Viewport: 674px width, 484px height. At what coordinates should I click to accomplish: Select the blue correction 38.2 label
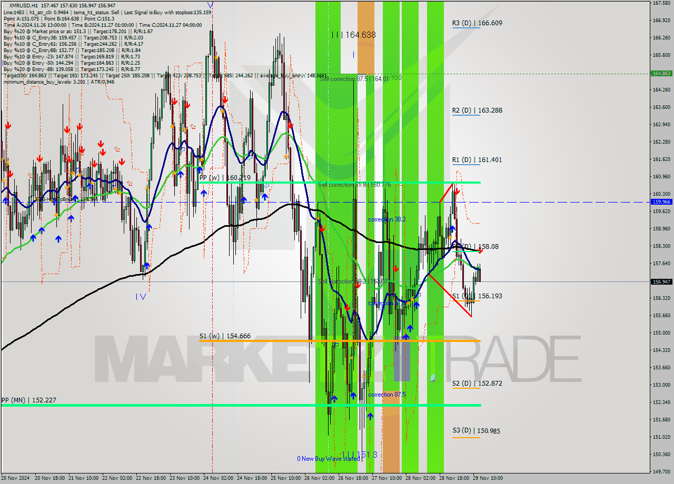coord(387,219)
